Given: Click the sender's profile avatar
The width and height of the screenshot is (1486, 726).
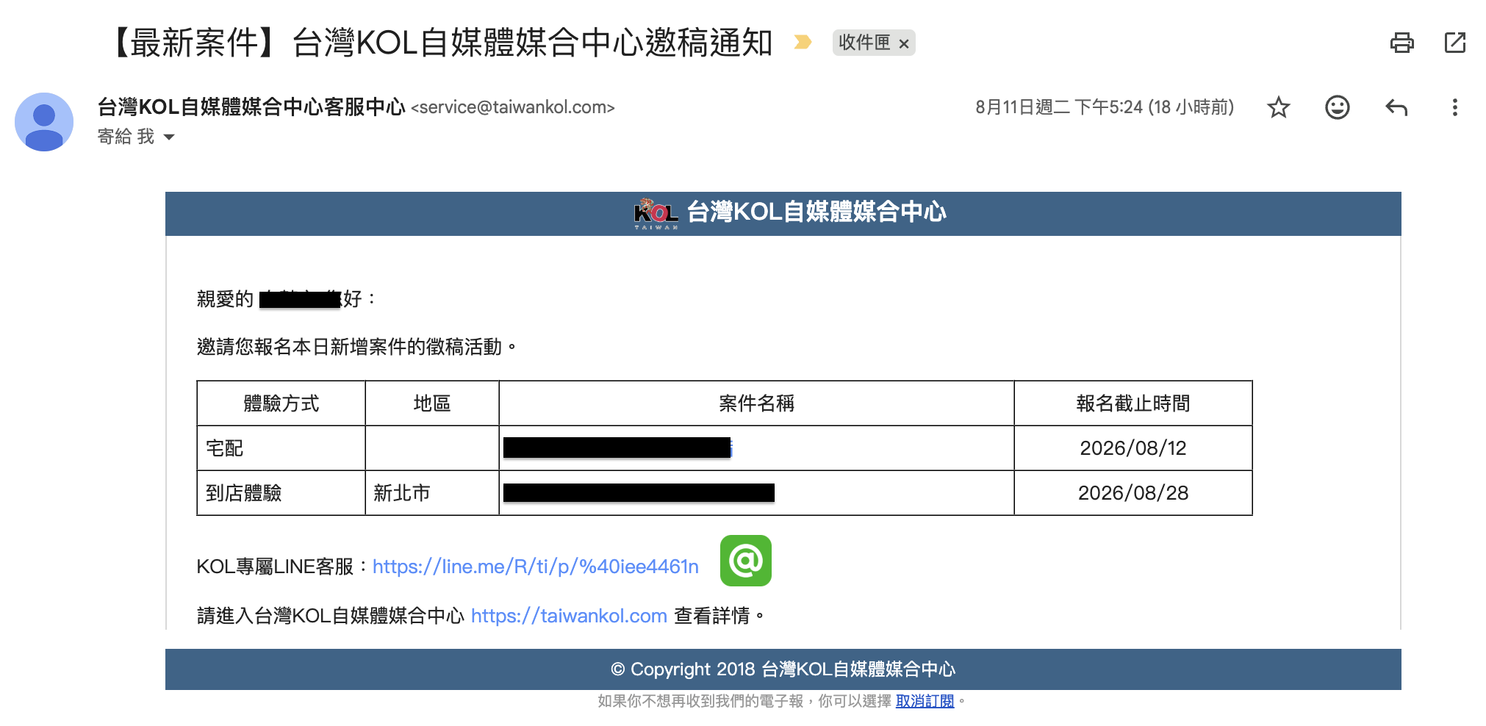Looking at the screenshot, I should 44,122.
